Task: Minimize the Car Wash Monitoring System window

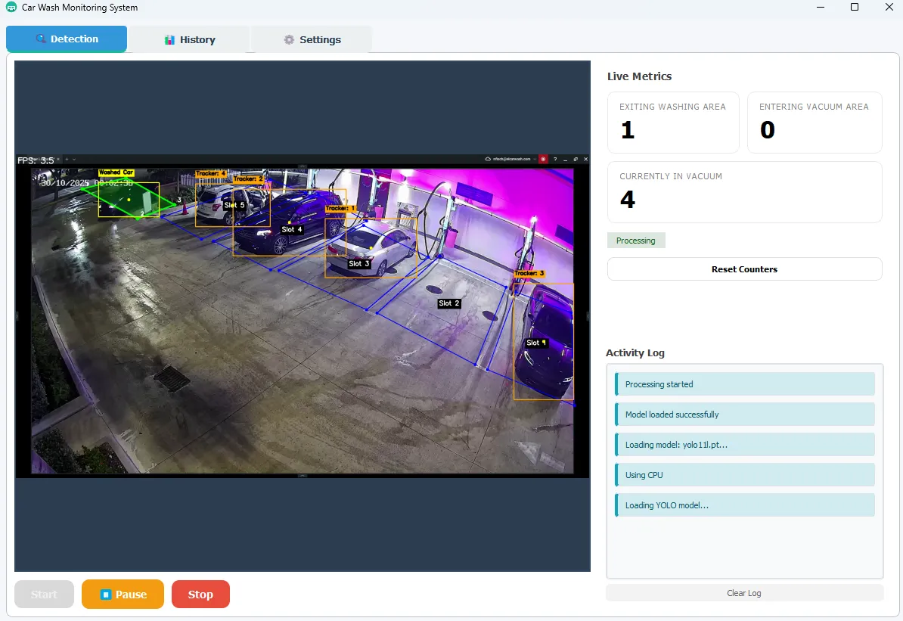Action: [x=821, y=8]
